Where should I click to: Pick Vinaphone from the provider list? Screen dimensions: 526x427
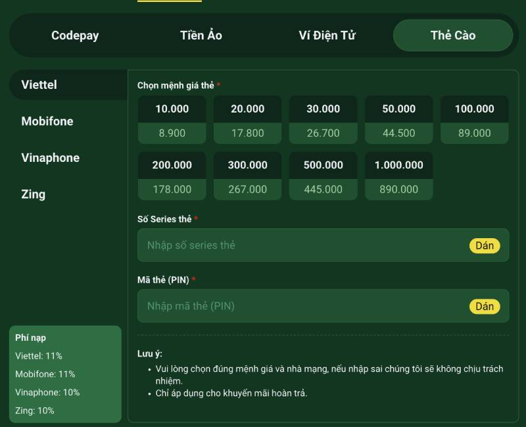pyautogui.click(x=50, y=158)
